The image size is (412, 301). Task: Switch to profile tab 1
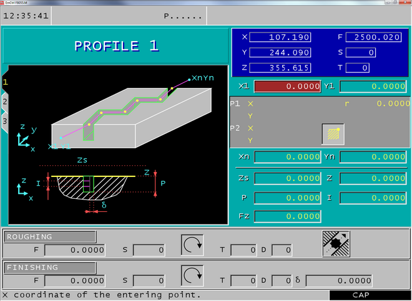click(x=5, y=82)
